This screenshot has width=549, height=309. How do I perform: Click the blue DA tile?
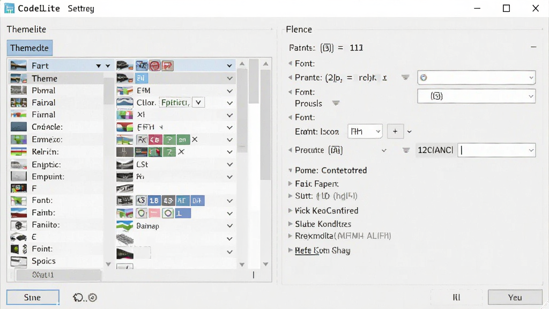[x=197, y=201]
